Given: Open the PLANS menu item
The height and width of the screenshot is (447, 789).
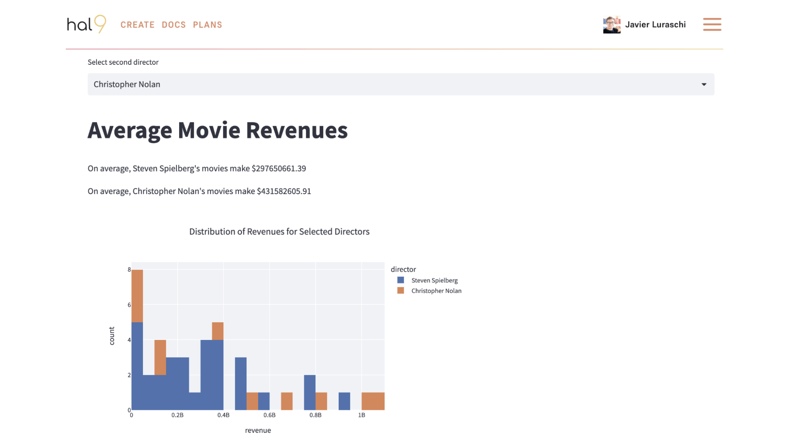Looking at the screenshot, I should [x=207, y=24].
